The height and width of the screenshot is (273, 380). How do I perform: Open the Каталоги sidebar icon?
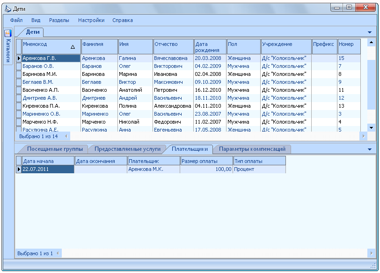[8, 33]
